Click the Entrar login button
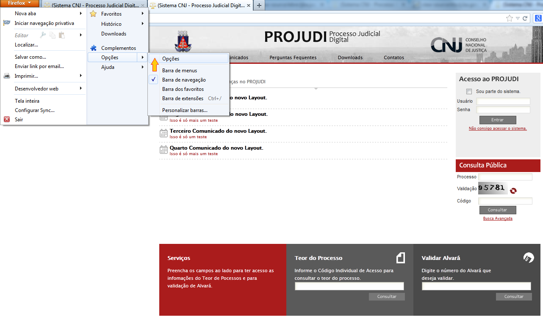The image size is (543, 317). point(498,120)
